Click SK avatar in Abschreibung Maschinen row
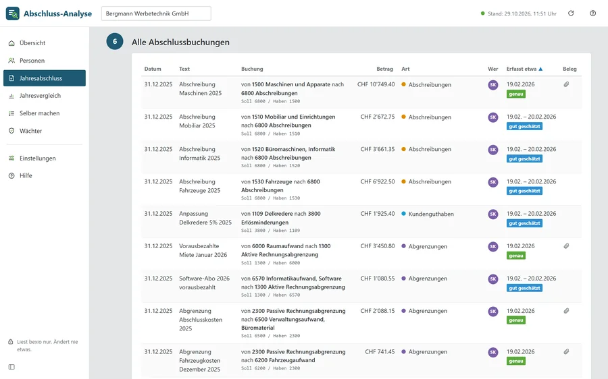 [x=493, y=85]
